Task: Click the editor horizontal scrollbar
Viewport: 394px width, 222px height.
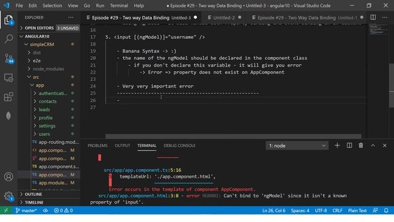Action: click(x=233, y=136)
